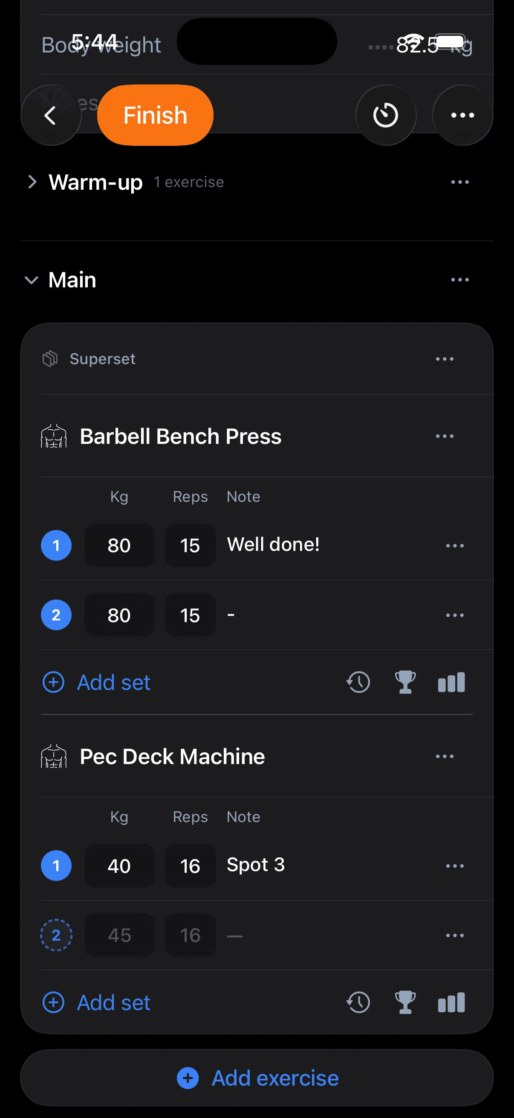Open options menu for Barbell Bench Press
The width and height of the screenshot is (514, 1118).
445,436
